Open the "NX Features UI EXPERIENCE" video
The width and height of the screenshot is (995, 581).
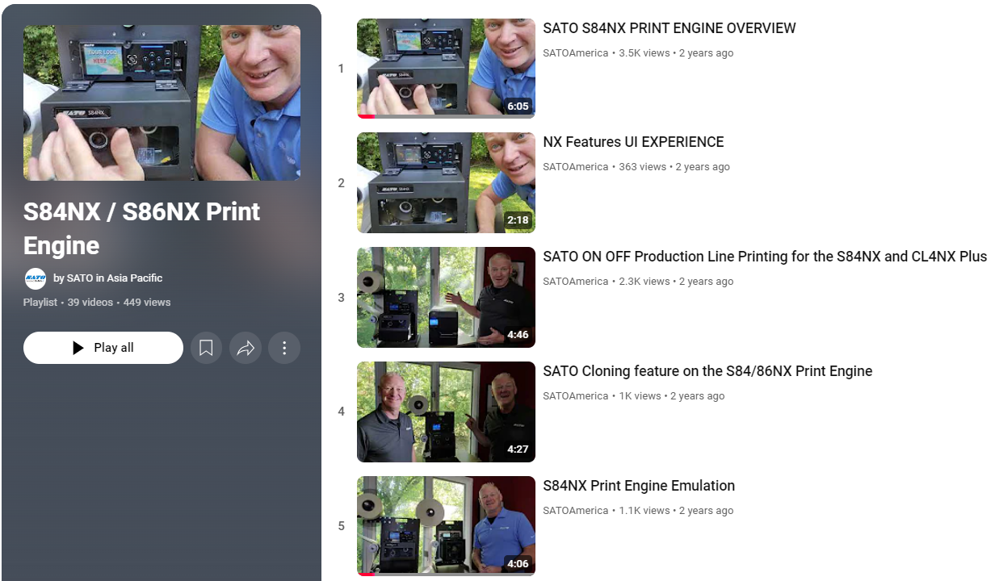pos(633,142)
